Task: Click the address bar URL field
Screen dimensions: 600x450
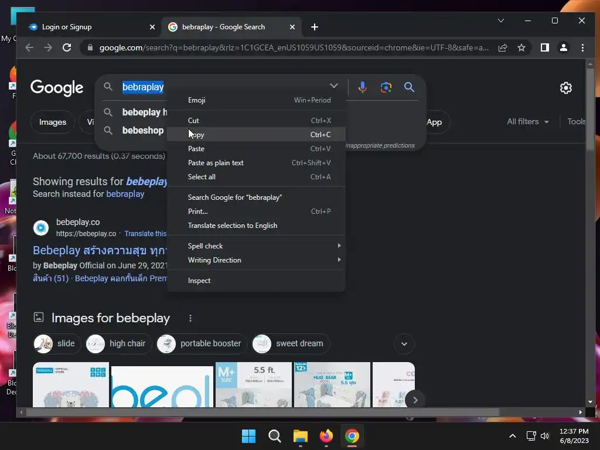Action: coord(294,48)
